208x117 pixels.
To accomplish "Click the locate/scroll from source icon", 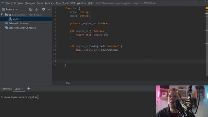I will pyautogui.click(x=31, y=9).
